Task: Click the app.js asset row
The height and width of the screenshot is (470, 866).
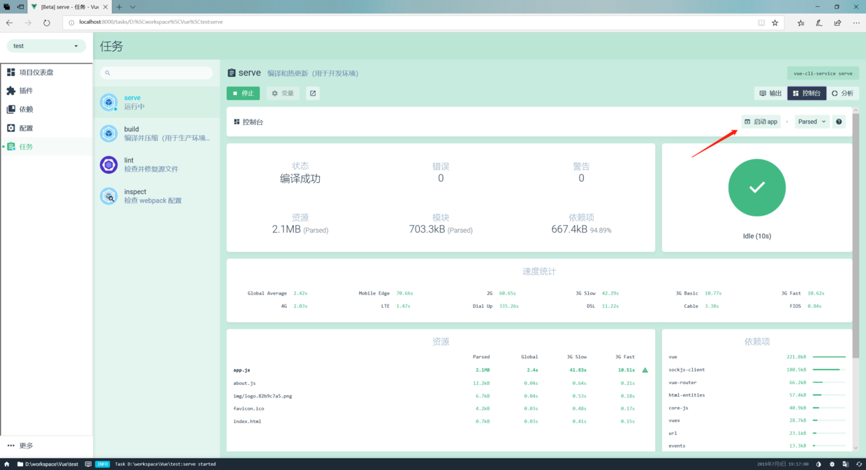Action: click(x=441, y=370)
